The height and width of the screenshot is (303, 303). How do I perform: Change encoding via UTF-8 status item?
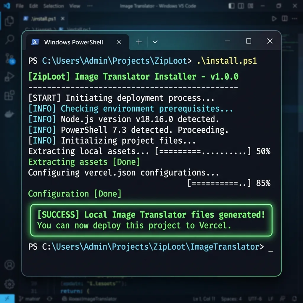[255, 299]
